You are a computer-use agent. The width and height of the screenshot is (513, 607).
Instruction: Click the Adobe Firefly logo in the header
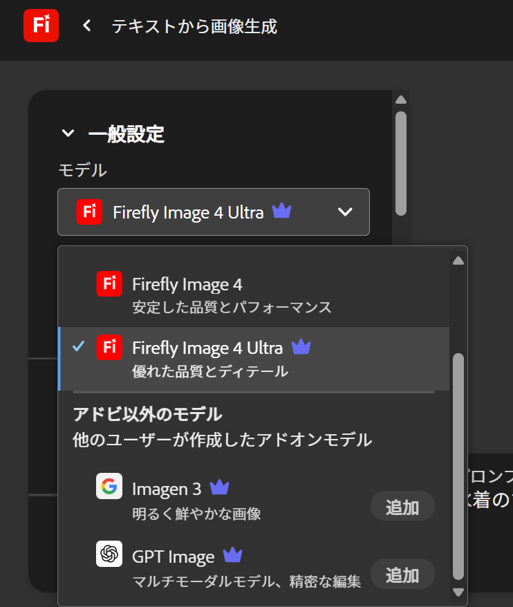tap(41, 26)
